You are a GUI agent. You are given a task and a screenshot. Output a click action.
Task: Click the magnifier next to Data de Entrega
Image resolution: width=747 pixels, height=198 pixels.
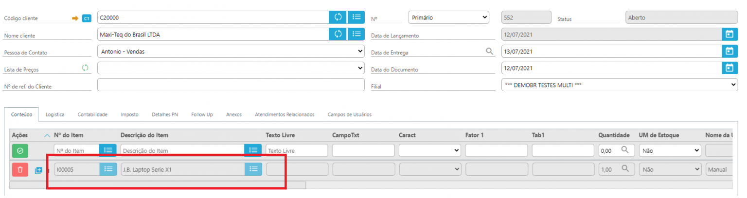coord(490,51)
